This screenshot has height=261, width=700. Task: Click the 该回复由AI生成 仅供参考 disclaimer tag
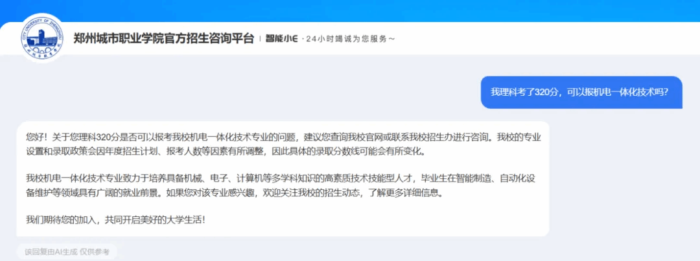click(x=67, y=251)
